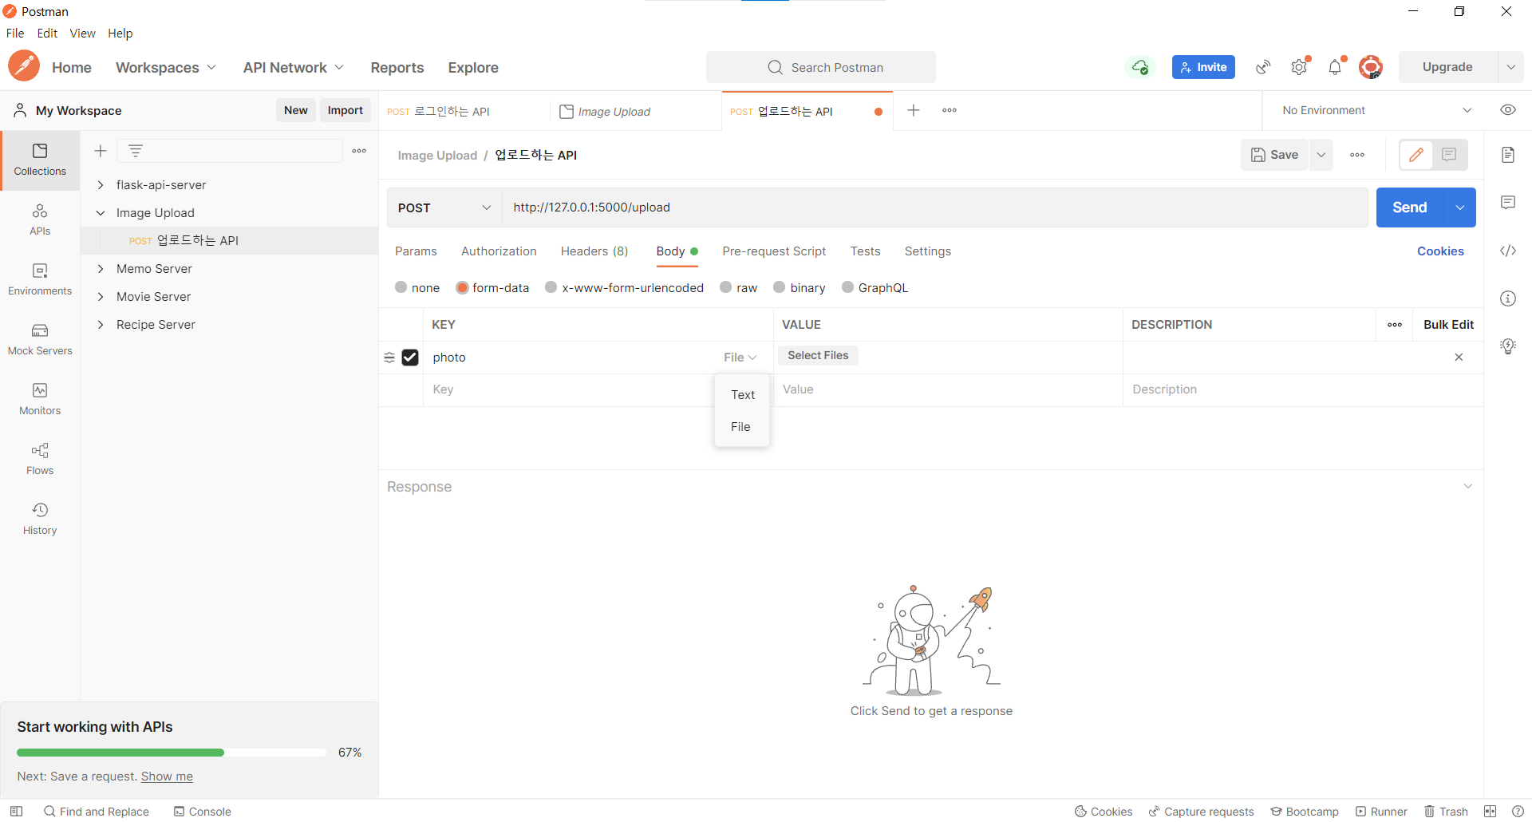
Task: Create a new collection with plus icon
Action: [x=101, y=151]
